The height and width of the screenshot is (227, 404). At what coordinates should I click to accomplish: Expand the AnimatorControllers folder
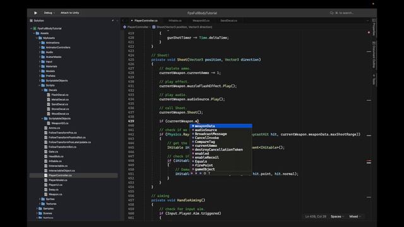pyautogui.click(x=40, y=48)
